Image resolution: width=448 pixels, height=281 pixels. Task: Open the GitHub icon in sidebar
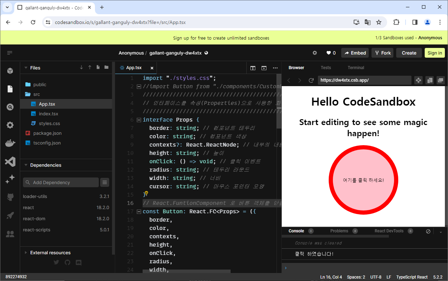tap(10, 197)
